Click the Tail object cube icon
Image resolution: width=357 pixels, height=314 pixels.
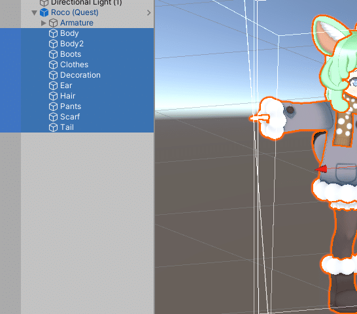pos(53,127)
